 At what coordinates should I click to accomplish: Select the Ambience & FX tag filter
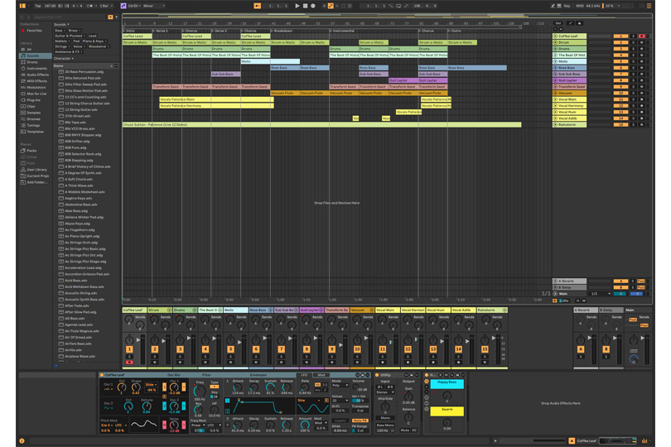(x=68, y=52)
